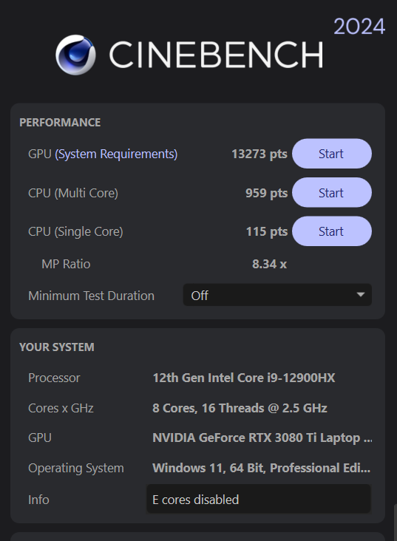Click the truncated Operating System value
397x541 pixels.
coord(261,468)
